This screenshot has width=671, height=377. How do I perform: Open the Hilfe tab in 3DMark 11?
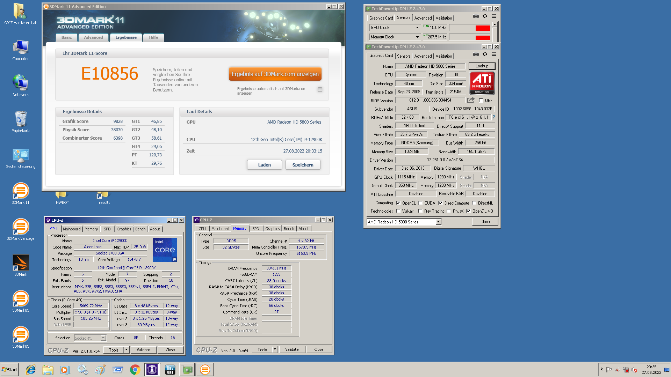153,38
